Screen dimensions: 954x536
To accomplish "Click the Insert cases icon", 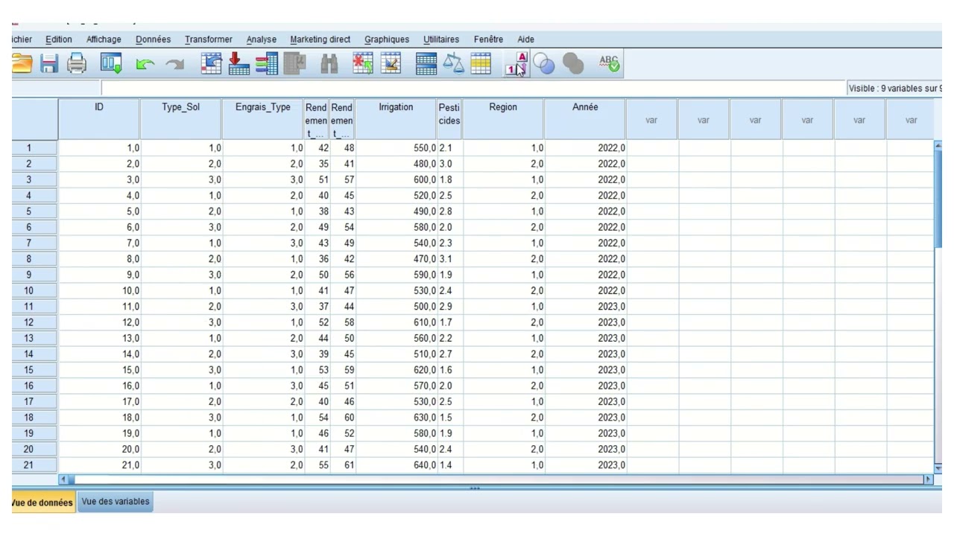I will click(363, 65).
